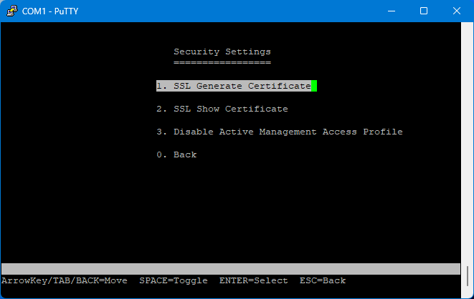Image resolution: width=474 pixels, height=299 pixels.
Task: Click the ENTER=Select hint text
Action: [x=253, y=280]
